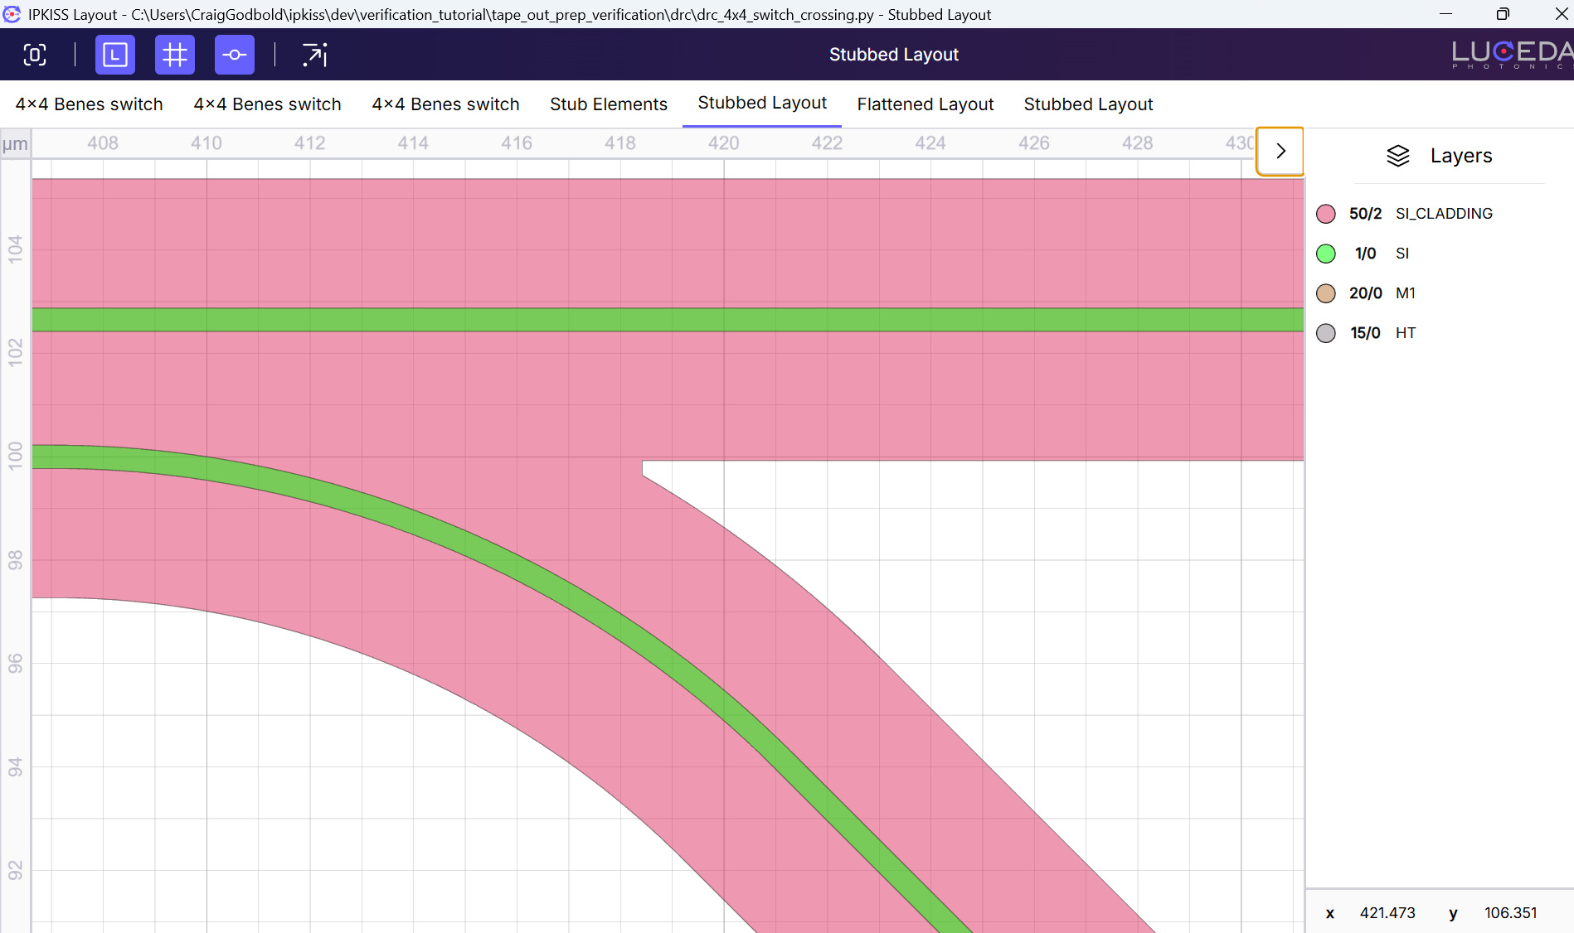Click the measure/ruler arrow tool icon

pyautogui.click(x=314, y=55)
